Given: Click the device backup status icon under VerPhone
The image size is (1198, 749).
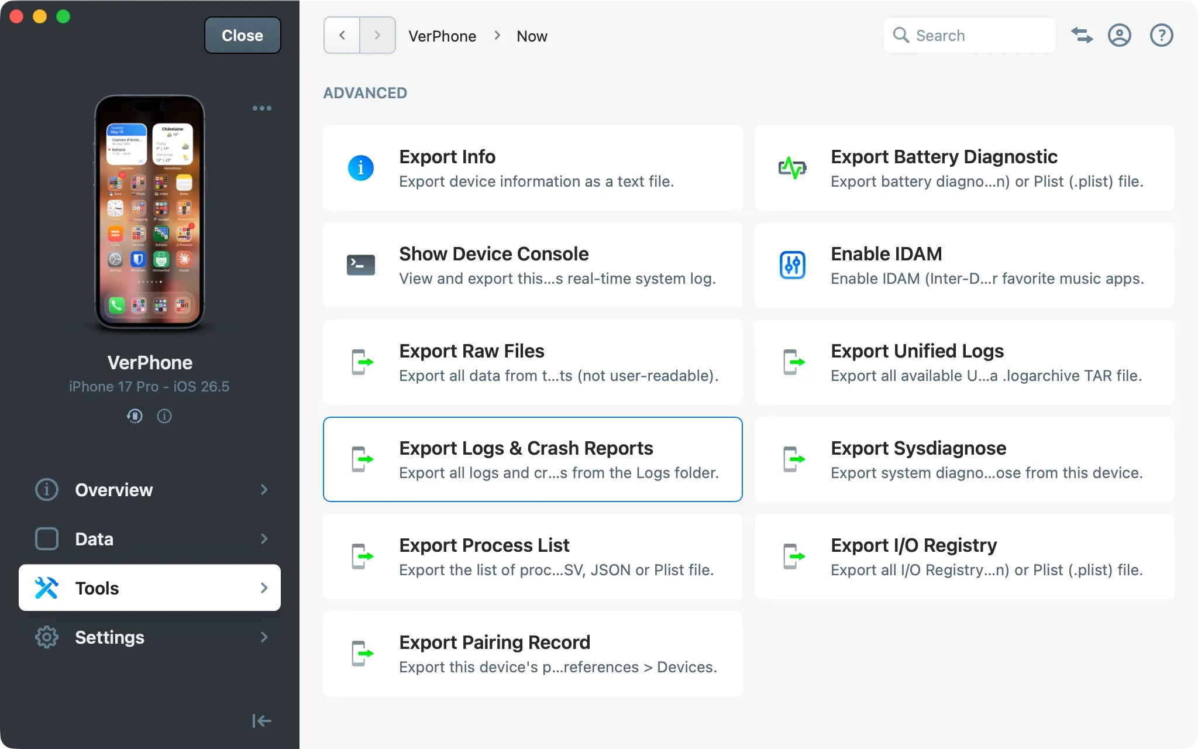Looking at the screenshot, I should (x=135, y=416).
